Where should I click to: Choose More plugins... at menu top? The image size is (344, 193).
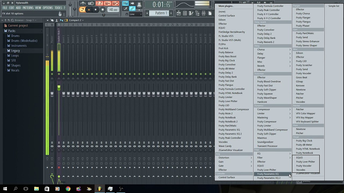click(226, 6)
